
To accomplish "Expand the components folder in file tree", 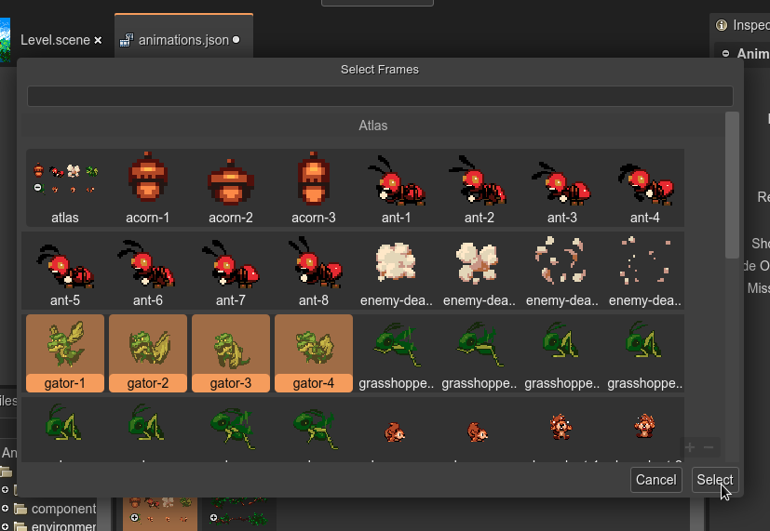I will pos(6,509).
